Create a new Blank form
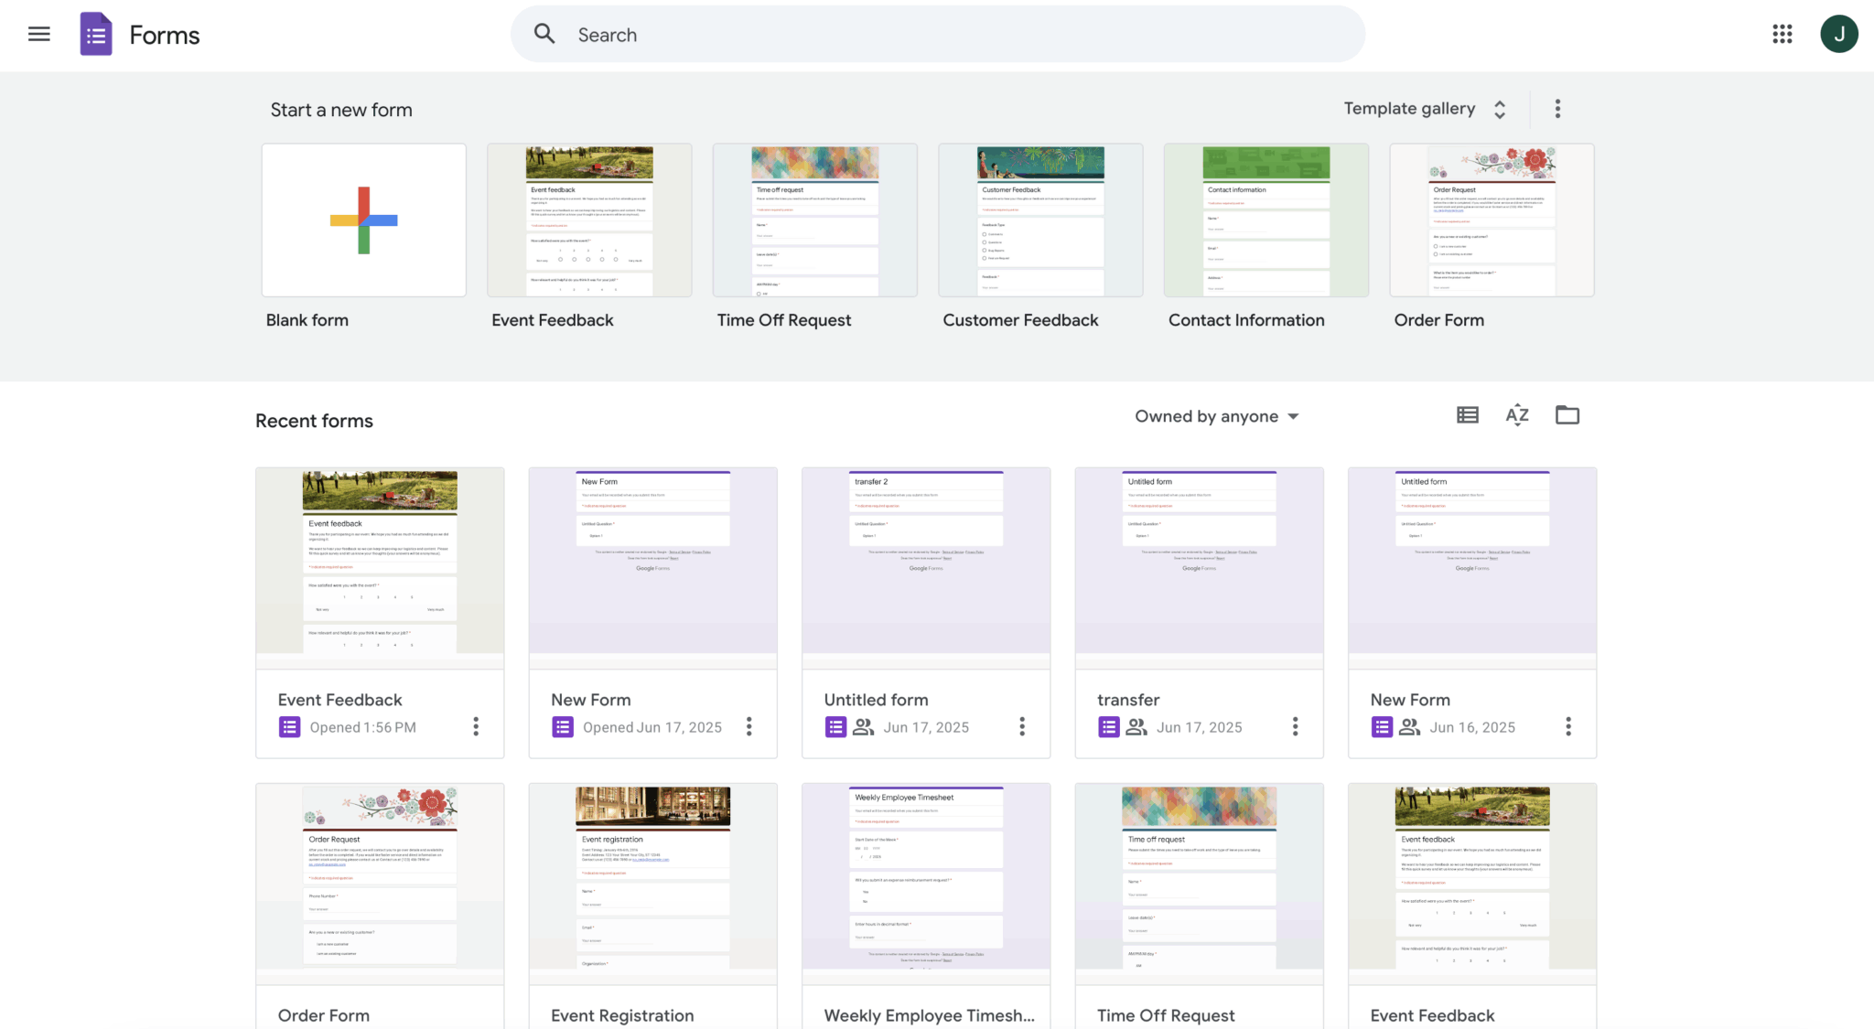 click(x=363, y=220)
